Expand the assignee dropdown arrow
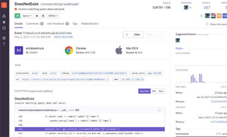The height and width of the screenshot is (137, 227). point(190,8)
